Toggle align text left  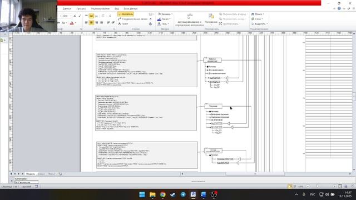pyautogui.click(x=86, y=23)
